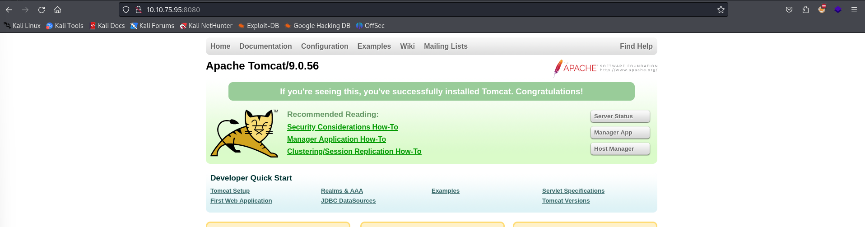The width and height of the screenshot is (865, 227).
Task: Open the Extensions puzzle-piece icon
Action: pyautogui.click(x=805, y=9)
